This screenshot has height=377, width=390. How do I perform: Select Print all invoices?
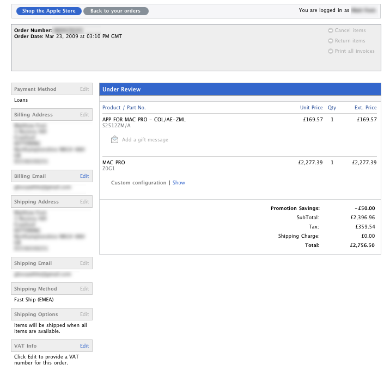(355, 51)
